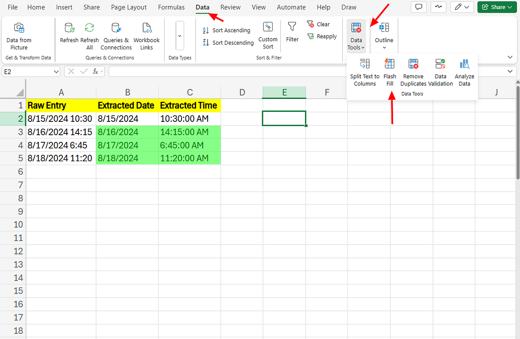
Task: Expand the Data Tools dropdown
Action: (x=355, y=36)
